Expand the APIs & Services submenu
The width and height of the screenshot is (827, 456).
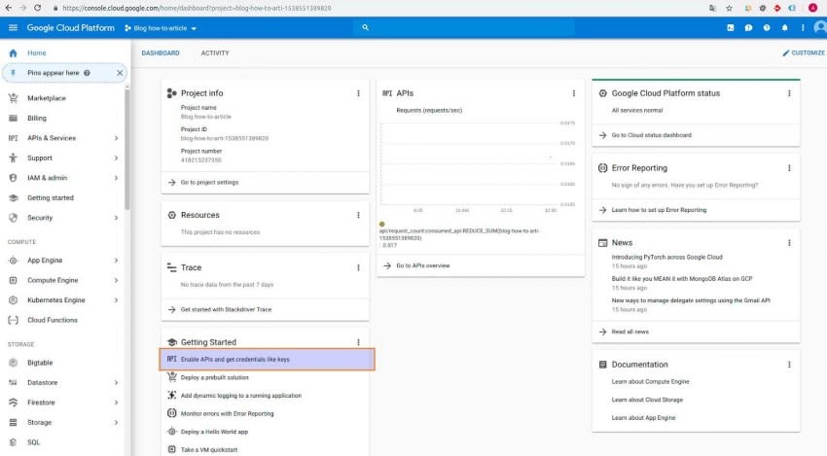(116, 138)
